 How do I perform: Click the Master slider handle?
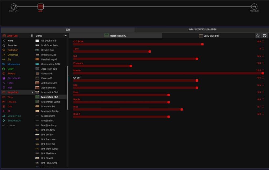pyautogui.click(x=262, y=73)
